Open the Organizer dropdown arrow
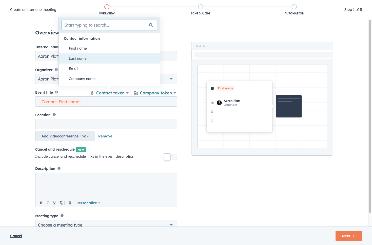The width and height of the screenshot is (372, 245). (x=171, y=79)
